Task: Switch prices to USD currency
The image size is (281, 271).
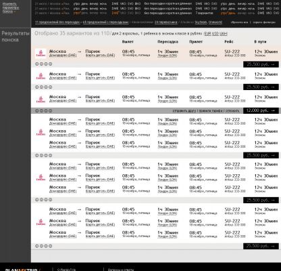Action: pos(215,34)
